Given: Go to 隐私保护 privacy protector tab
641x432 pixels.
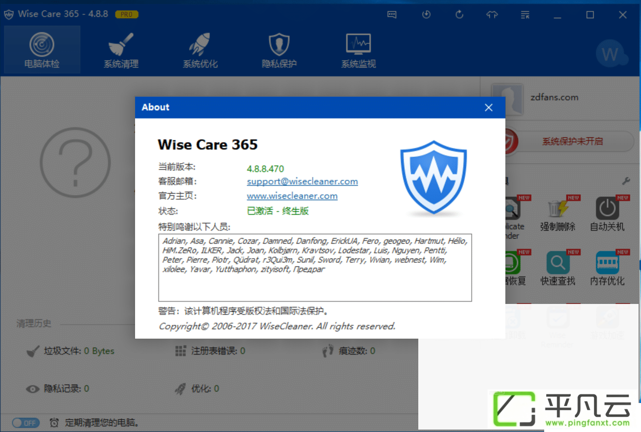Looking at the screenshot, I should pyautogui.click(x=279, y=49).
